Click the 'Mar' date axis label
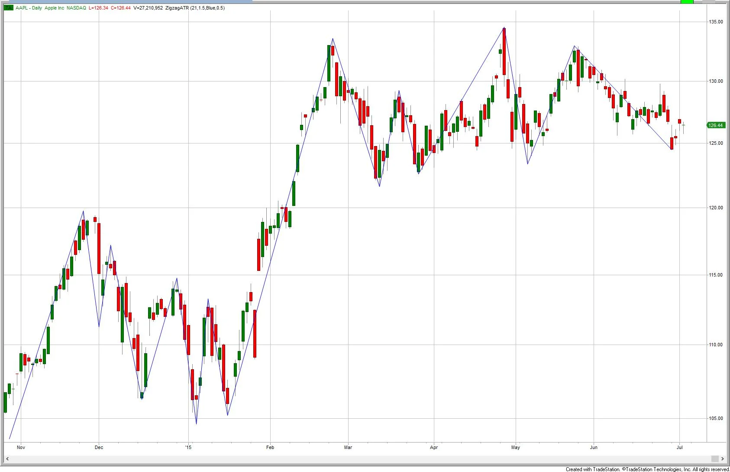The height and width of the screenshot is (472, 730). coord(349,447)
